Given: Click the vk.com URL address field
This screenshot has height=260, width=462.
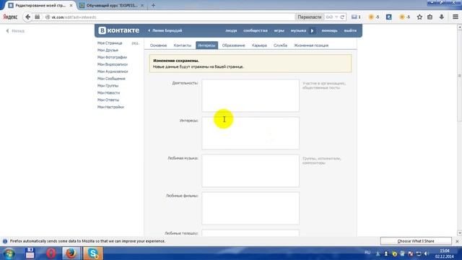Looking at the screenshot, I should tap(173, 17).
